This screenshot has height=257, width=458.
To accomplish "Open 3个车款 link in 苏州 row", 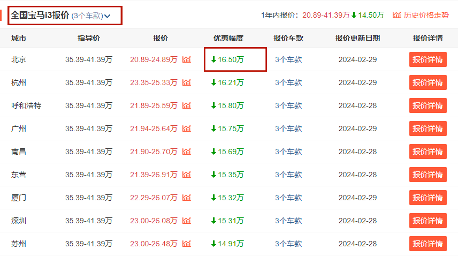I will [288, 244].
